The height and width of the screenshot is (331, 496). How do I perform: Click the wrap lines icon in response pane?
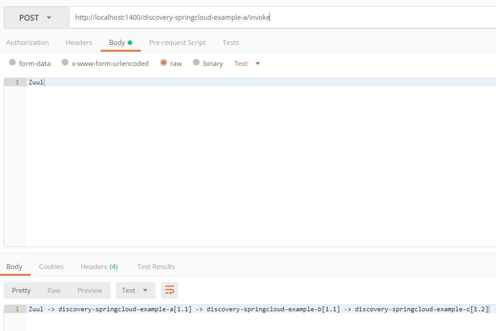(x=169, y=290)
